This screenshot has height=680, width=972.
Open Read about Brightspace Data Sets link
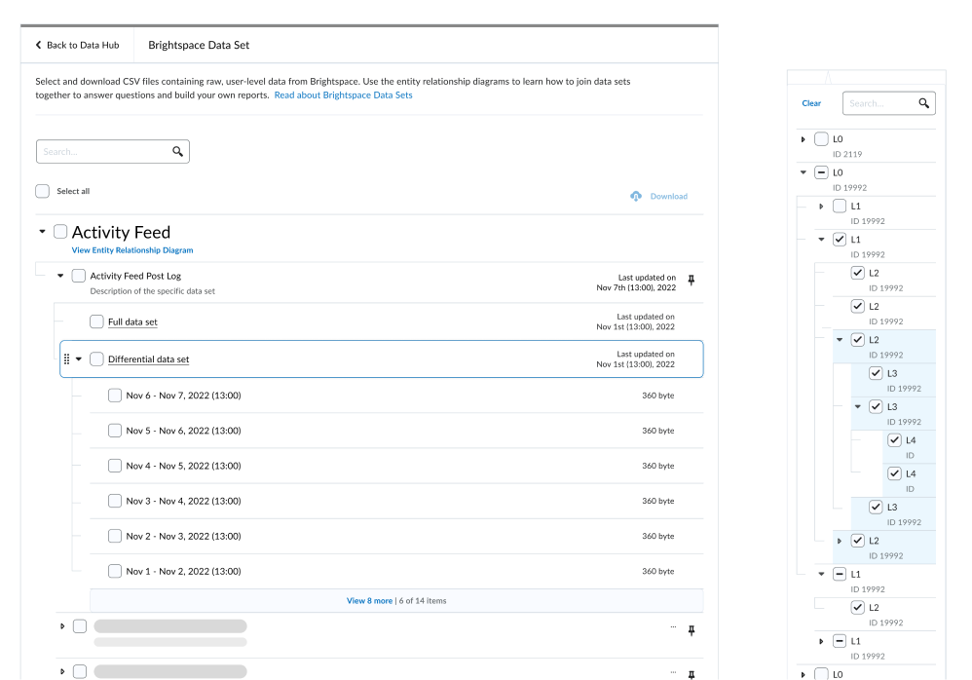344,94
